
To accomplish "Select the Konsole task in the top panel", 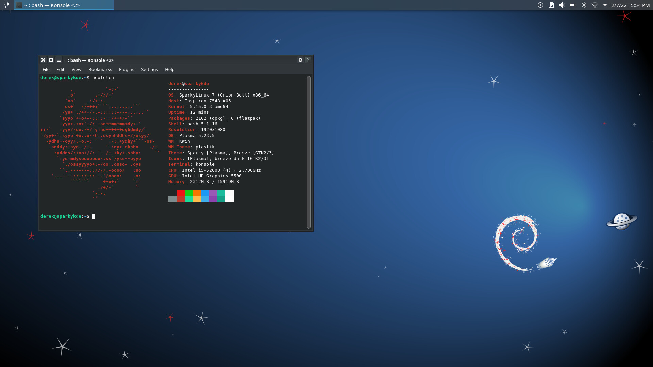I will pos(64,5).
